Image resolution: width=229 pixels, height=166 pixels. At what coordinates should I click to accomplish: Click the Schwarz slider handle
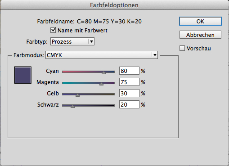pos(72,107)
